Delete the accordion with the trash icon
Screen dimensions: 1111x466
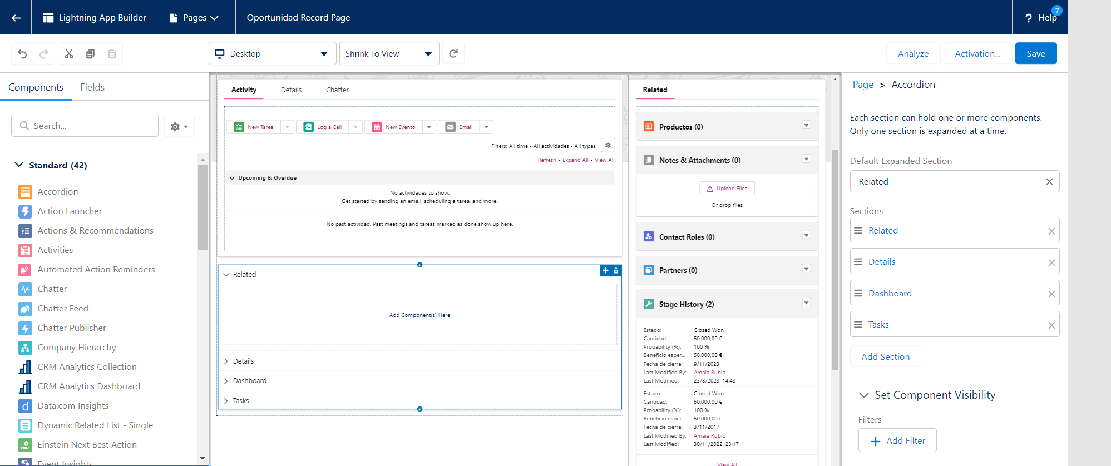click(616, 271)
